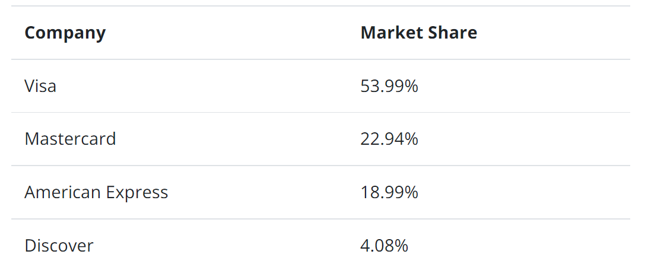Click Visa's 53.99% market share value
The width and height of the screenshot is (651, 267).
(x=389, y=86)
